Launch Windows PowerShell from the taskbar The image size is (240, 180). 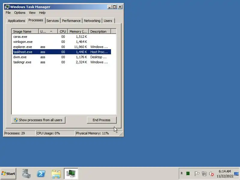[41, 174]
